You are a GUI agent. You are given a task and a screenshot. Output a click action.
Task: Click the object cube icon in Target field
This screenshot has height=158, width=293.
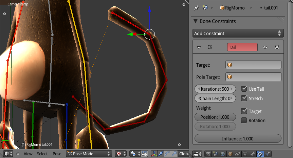coord(230,65)
